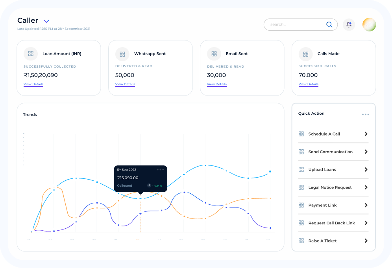Click the tooltip's three-dots options icon

(160, 170)
